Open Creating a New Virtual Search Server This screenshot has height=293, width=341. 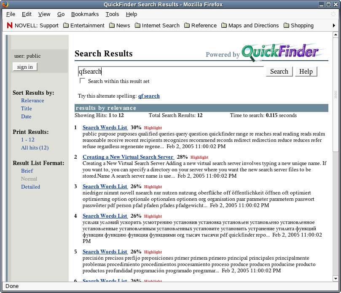pyautogui.click(x=128, y=157)
